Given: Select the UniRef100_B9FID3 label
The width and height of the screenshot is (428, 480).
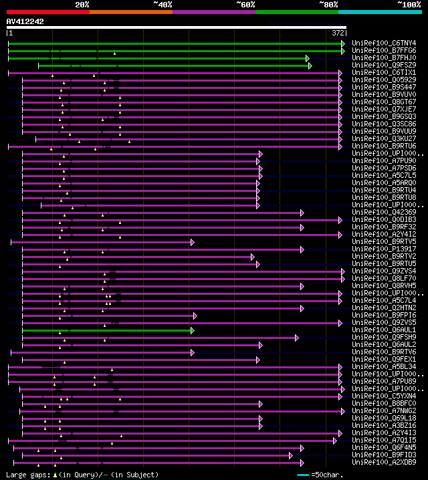Looking at the screenshot, I should 384,455.
